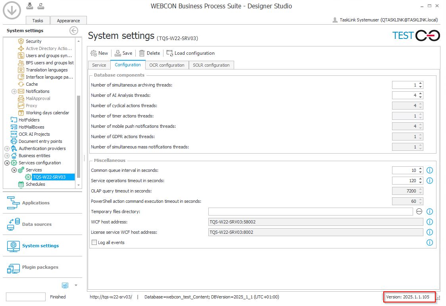Viewport: 446px width, 306px height.
Task: Click the Interface language packs icon
Action: 21,77
